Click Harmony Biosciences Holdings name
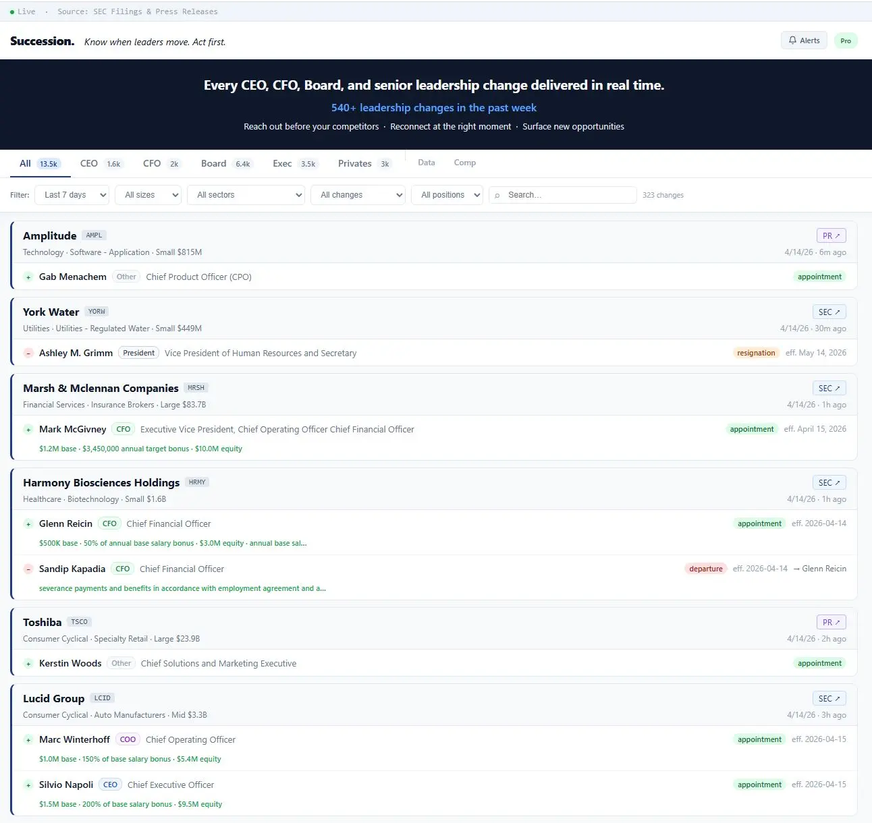 point(101,482)
